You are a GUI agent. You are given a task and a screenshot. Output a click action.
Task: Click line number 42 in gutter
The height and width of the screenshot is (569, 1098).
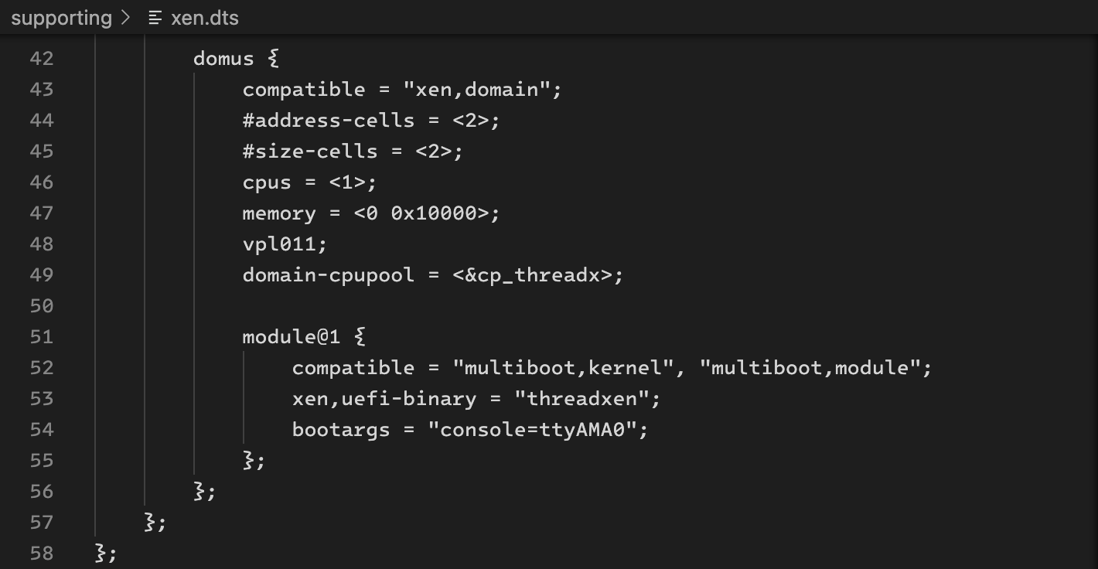[x=41, y=59]
